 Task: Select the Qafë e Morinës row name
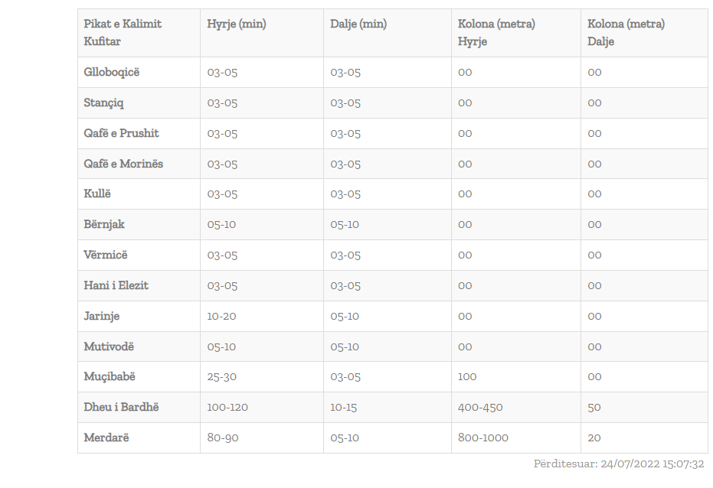pos(123,164)
